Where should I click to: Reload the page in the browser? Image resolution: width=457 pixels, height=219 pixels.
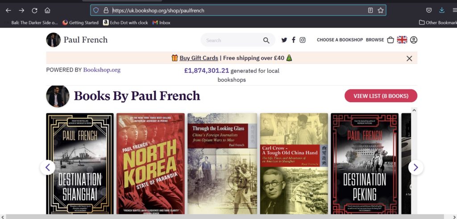click(34, 10)
